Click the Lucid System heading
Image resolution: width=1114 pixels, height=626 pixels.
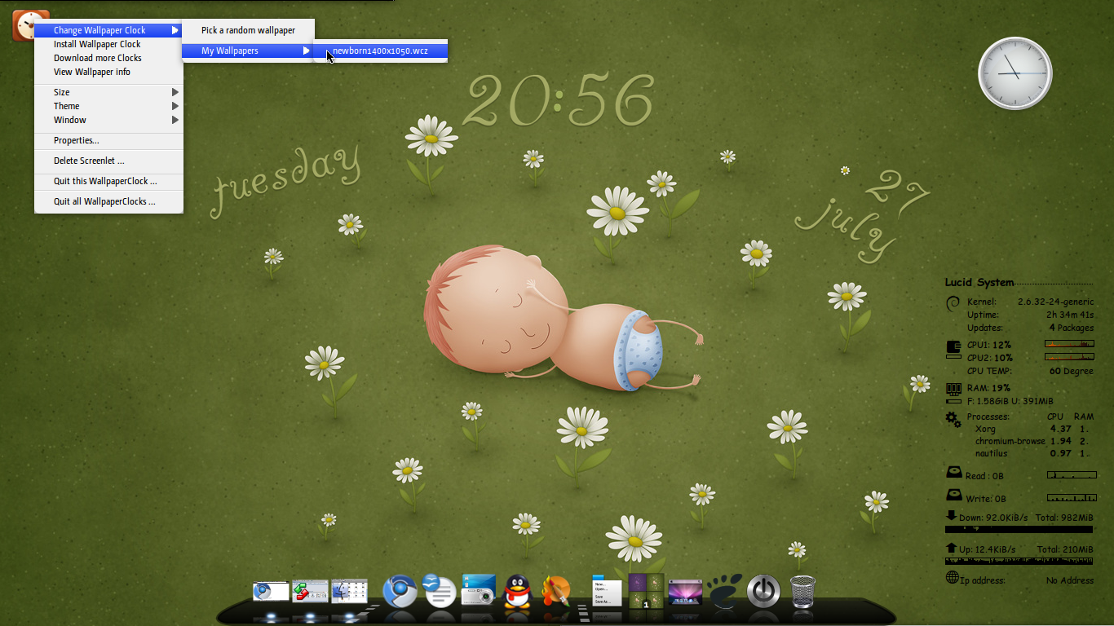[x=979, y=283]
